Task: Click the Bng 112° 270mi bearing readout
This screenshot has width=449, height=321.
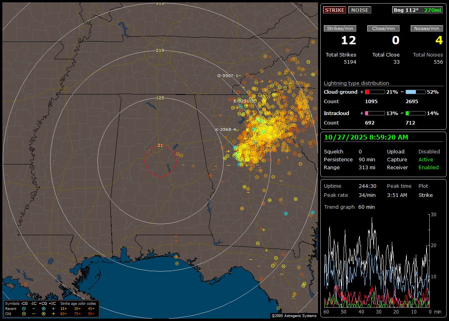Action: coord(417,10)
